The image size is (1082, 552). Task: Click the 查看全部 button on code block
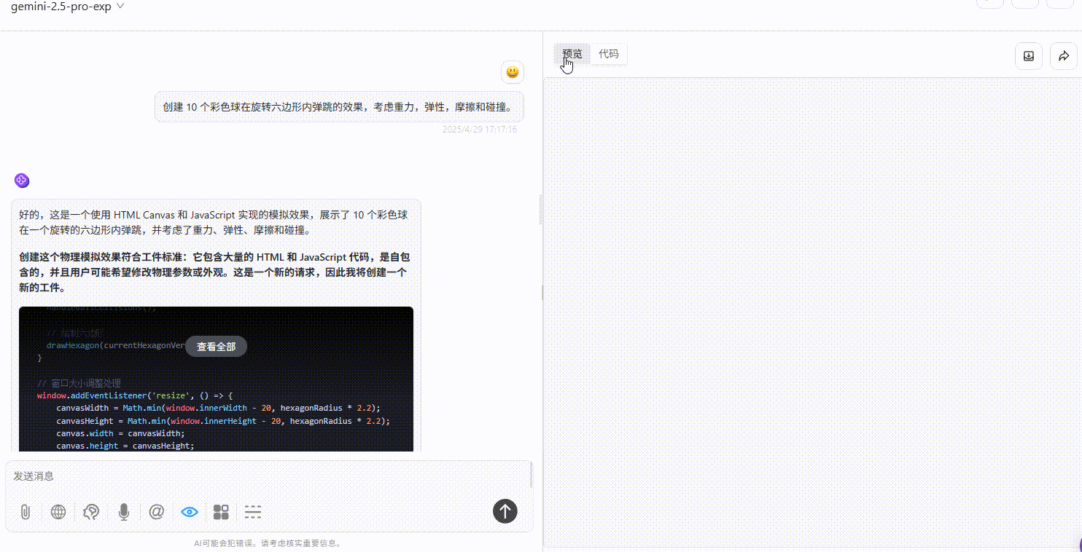point(216,347)
